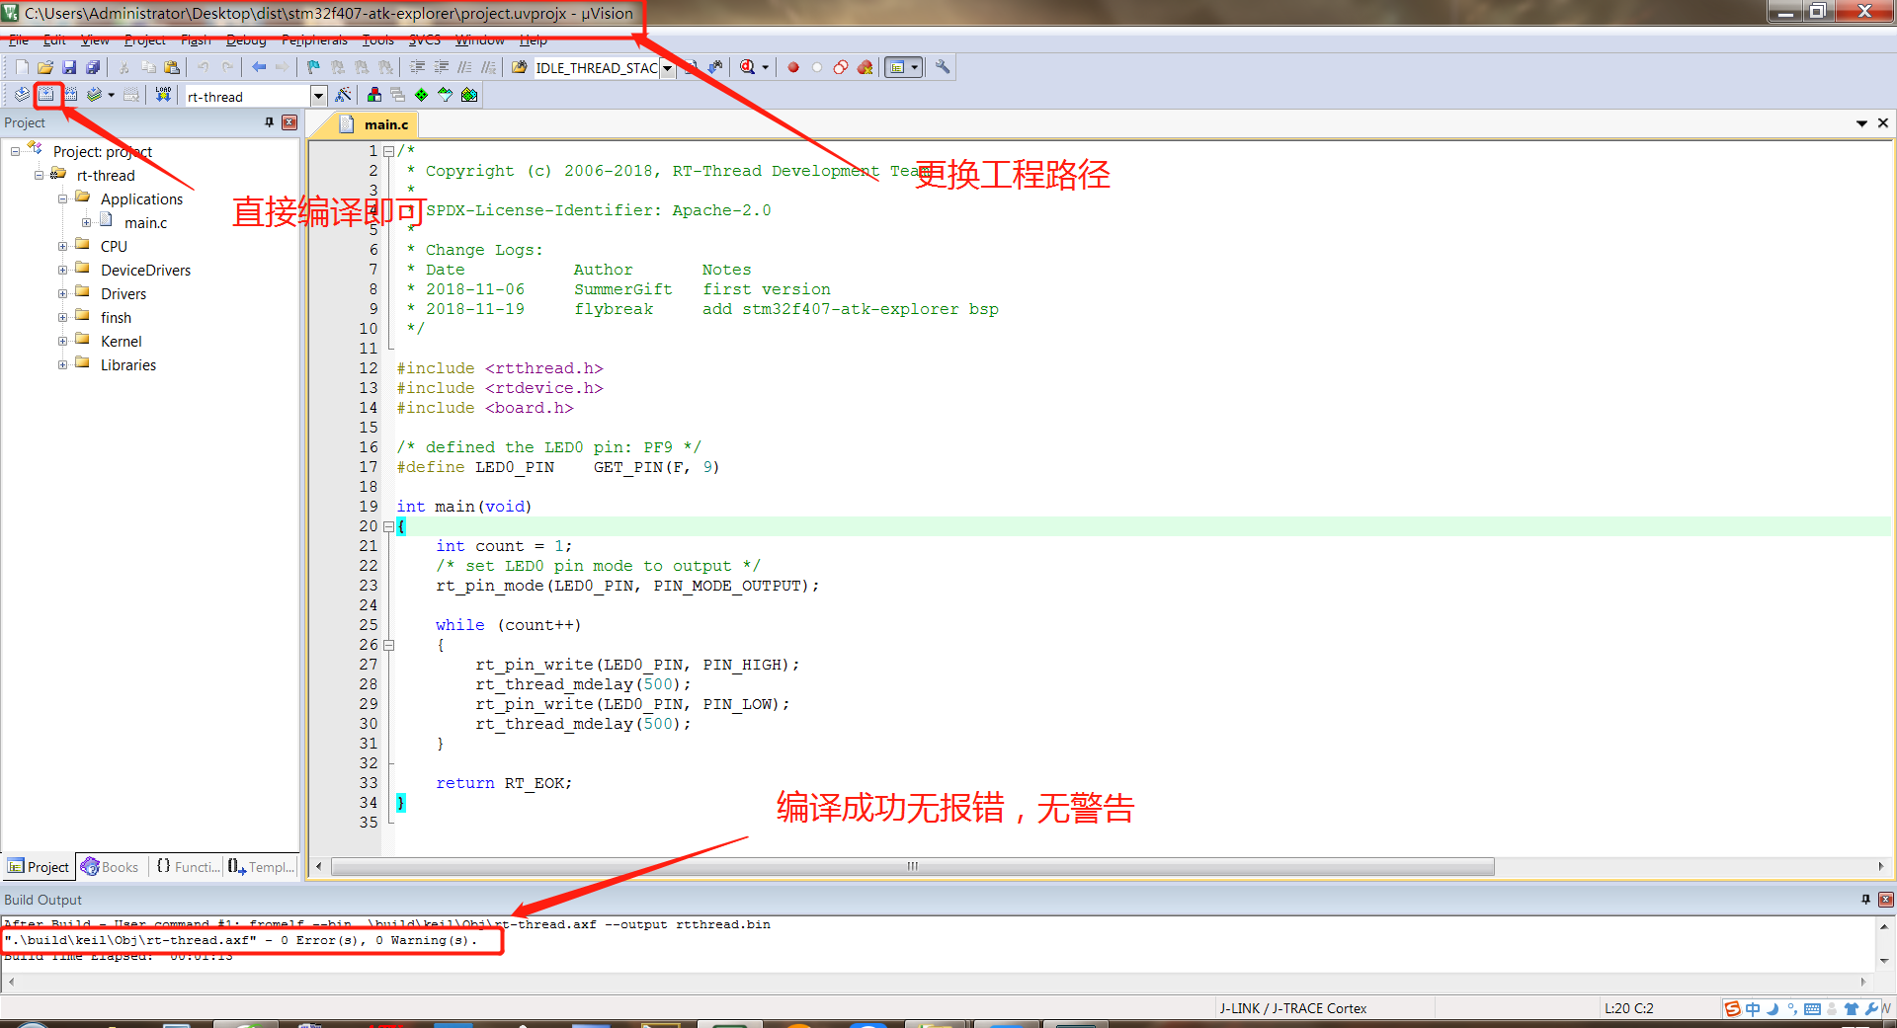Click the Insert/Remove Bookmark flag icon

point(312,66)
